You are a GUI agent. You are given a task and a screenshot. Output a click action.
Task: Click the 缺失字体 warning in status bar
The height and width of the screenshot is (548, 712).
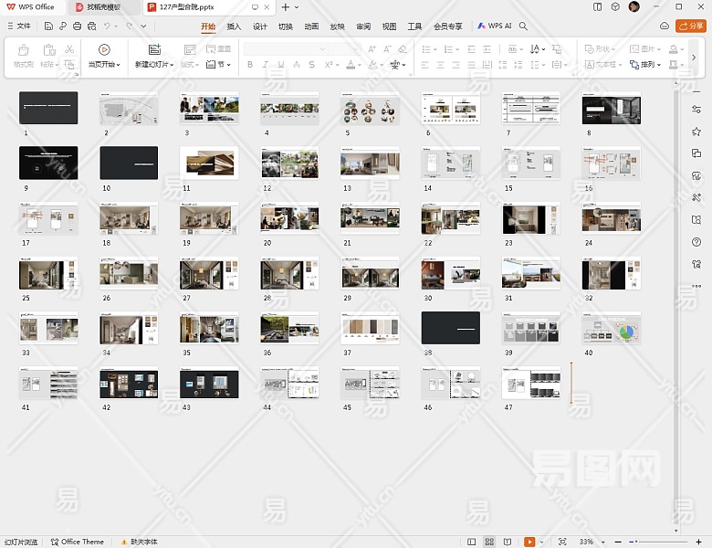(x=139, y=542)
